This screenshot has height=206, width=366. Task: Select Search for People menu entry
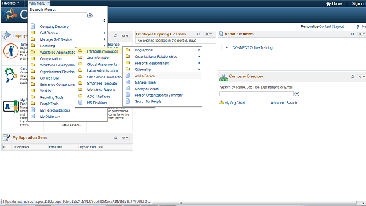click(x=148, y=102)
